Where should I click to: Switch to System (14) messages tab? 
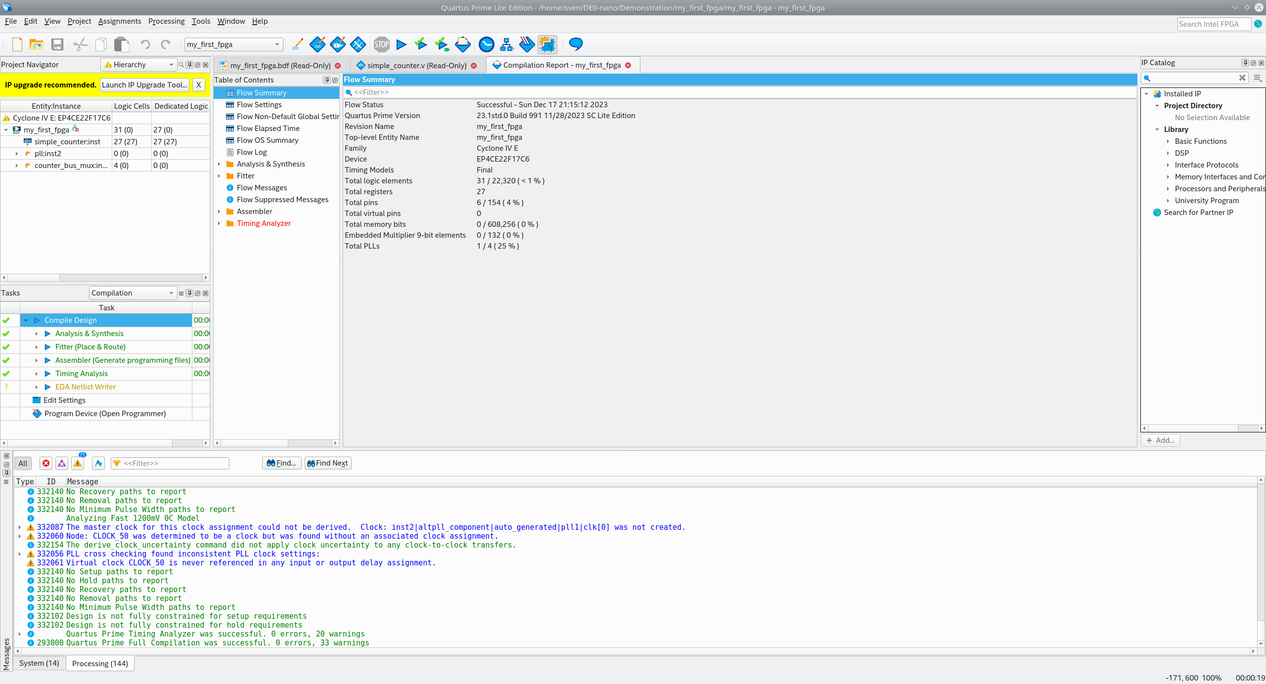(x=39, y=663)
